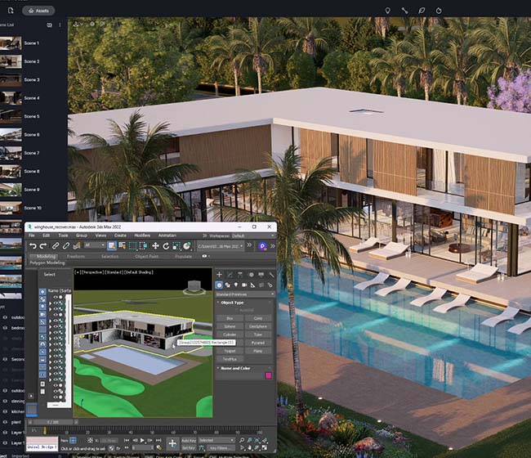Open the Edit menu in 3ds Max
The height and width of the screenshot is (458, 531).
click(47, 236)
